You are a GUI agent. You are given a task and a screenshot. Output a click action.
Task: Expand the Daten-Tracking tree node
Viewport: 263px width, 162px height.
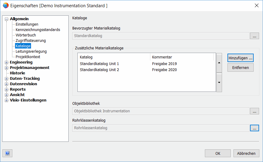coord(6,79)
